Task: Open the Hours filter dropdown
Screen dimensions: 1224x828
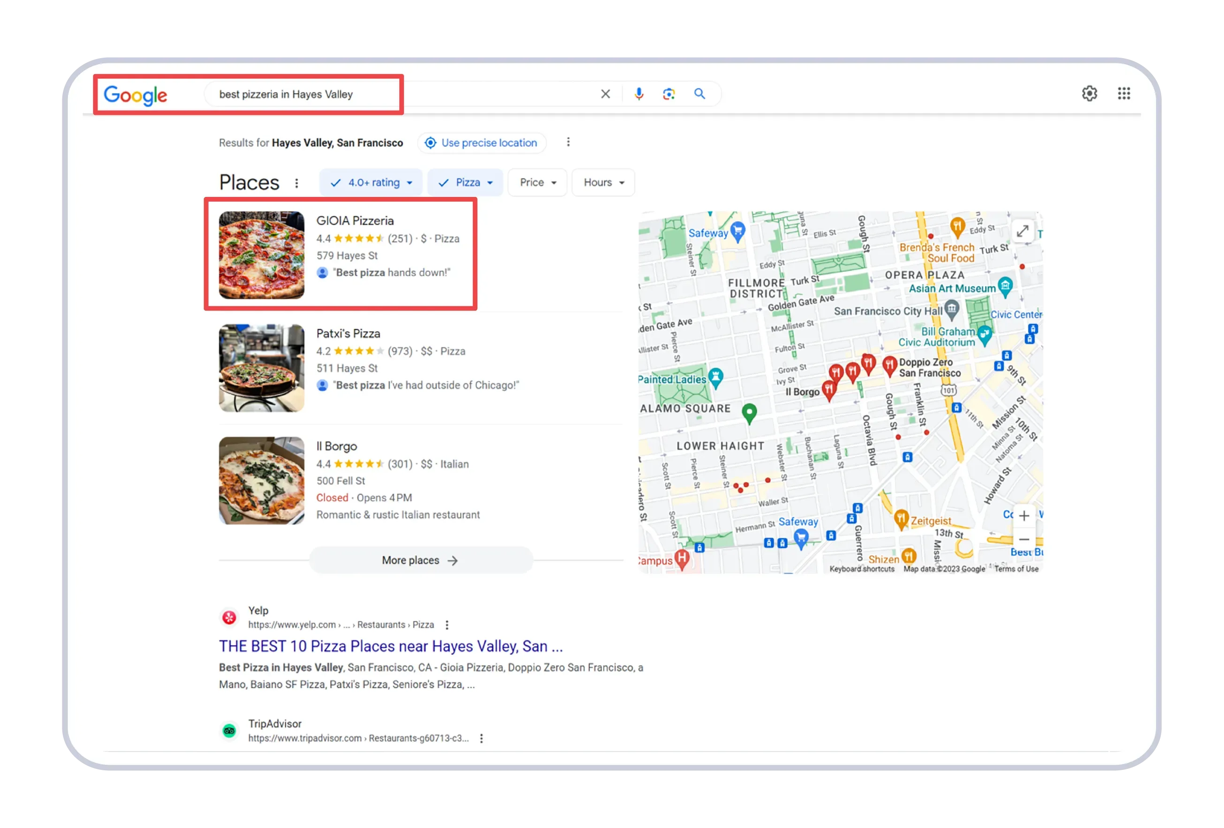Action: 603,182
